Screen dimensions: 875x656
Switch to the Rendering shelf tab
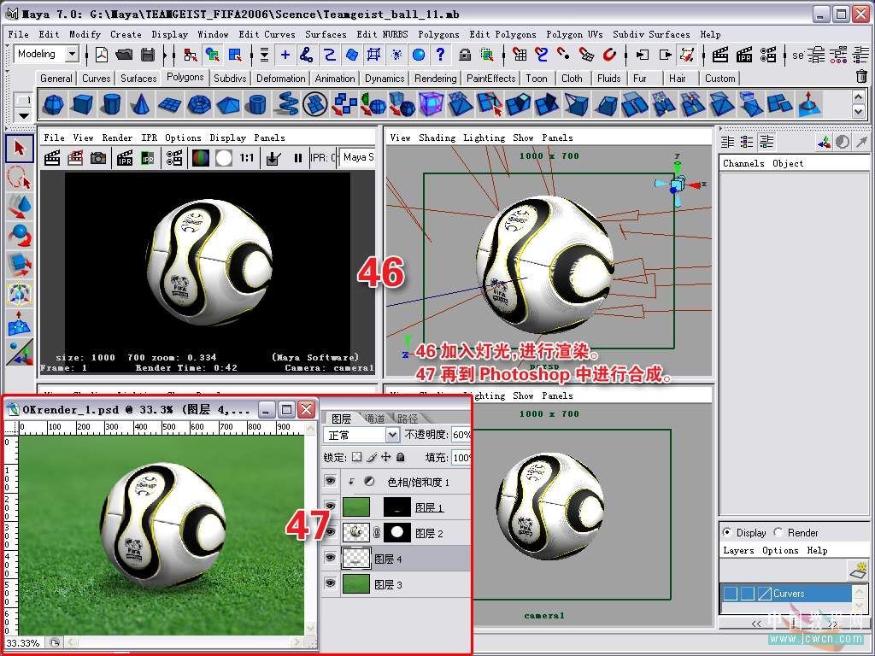[x=435, y=79]
